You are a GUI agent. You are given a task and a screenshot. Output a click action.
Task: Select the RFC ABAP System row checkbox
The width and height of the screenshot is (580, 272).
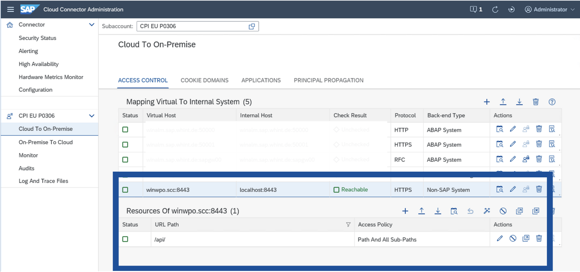pos(125,160)
